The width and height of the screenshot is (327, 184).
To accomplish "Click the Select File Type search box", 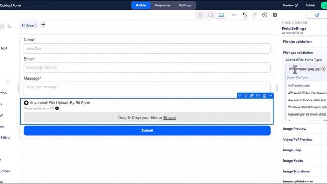I will (x=307, y=78).
